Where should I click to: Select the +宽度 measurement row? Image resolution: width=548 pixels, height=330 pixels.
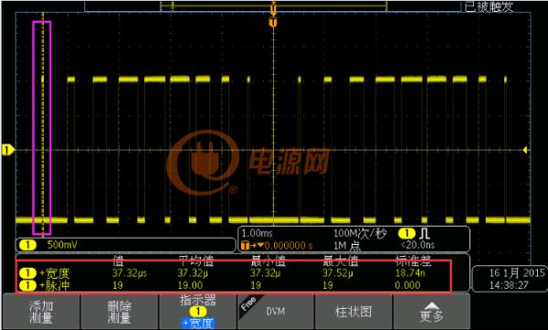[x=233, y=272]
